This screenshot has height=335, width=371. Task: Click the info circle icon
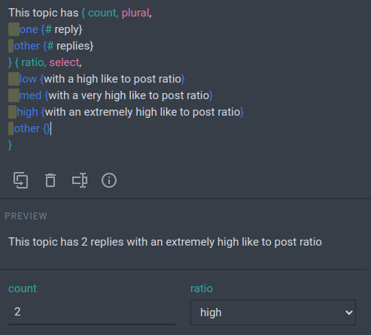coord(109,180)
